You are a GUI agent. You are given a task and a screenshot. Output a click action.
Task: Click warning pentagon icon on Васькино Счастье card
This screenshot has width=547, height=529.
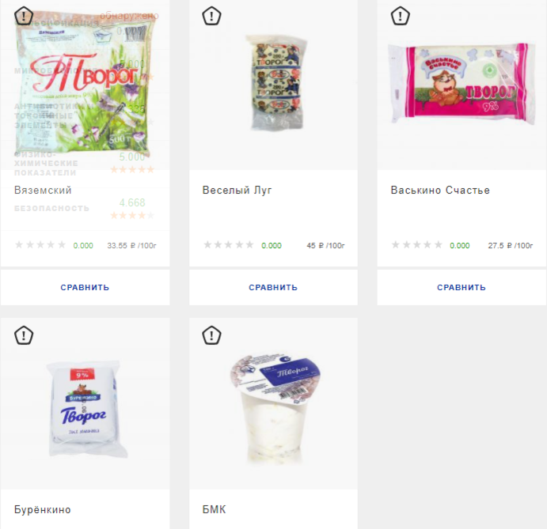pyautogui.click(x=400, y=16)
